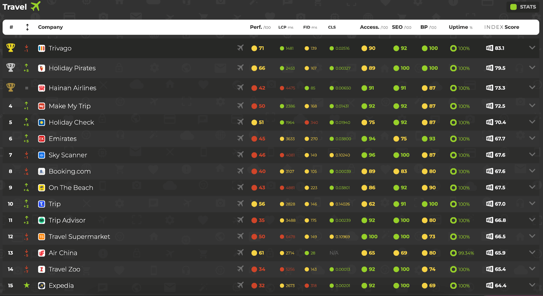The width and height of the screenshot is (543, 296).
Task: Sort by Perf. column header
Action: 260,27
